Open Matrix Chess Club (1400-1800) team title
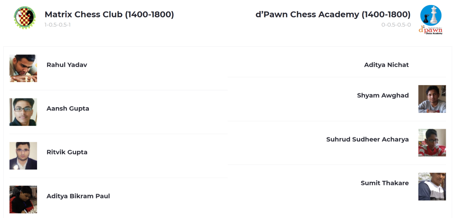Screen dimensions: 458x218 109,15
